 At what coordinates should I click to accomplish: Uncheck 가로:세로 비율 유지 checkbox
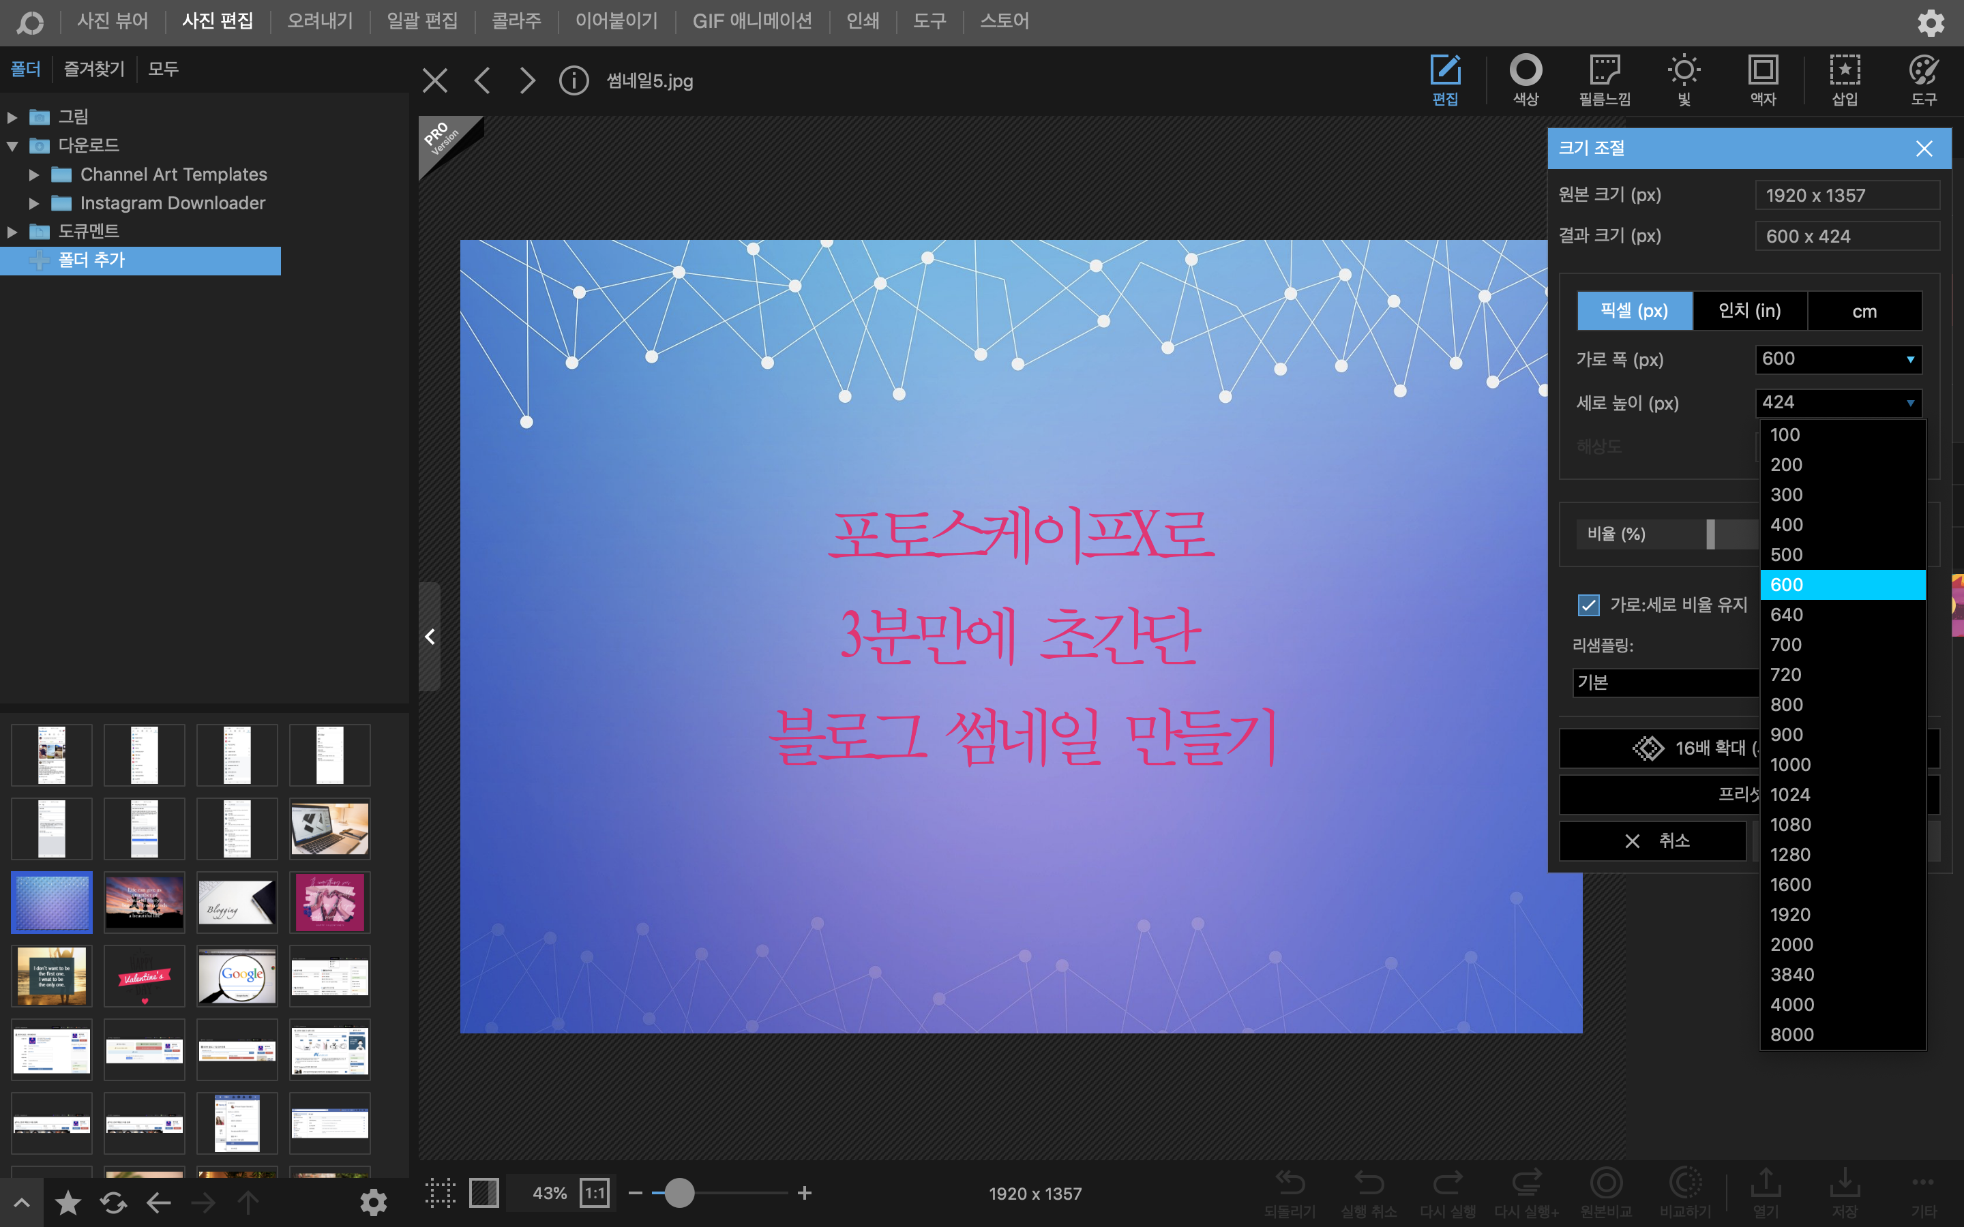click(x=1588, y=605)
